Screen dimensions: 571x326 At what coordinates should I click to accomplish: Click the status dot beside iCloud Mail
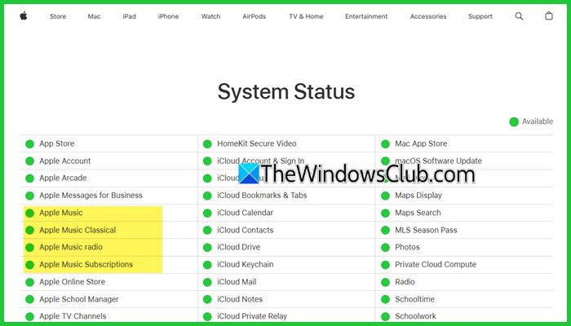tap(207, 282)
